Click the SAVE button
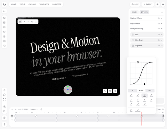 point(135,5)
